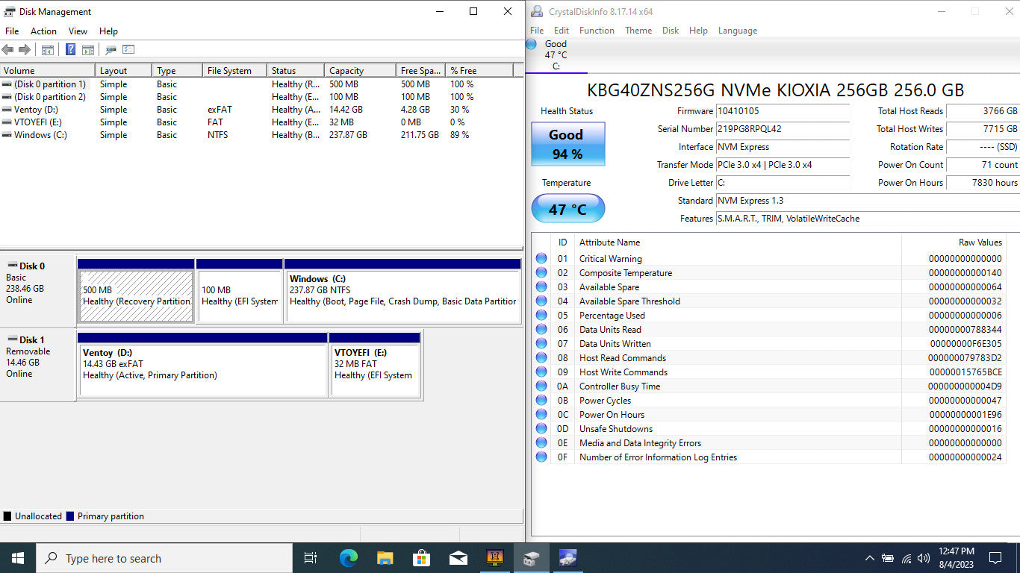
Task: Open the Disk menu in CrystalDiskInfo
Action: [671, 31]
